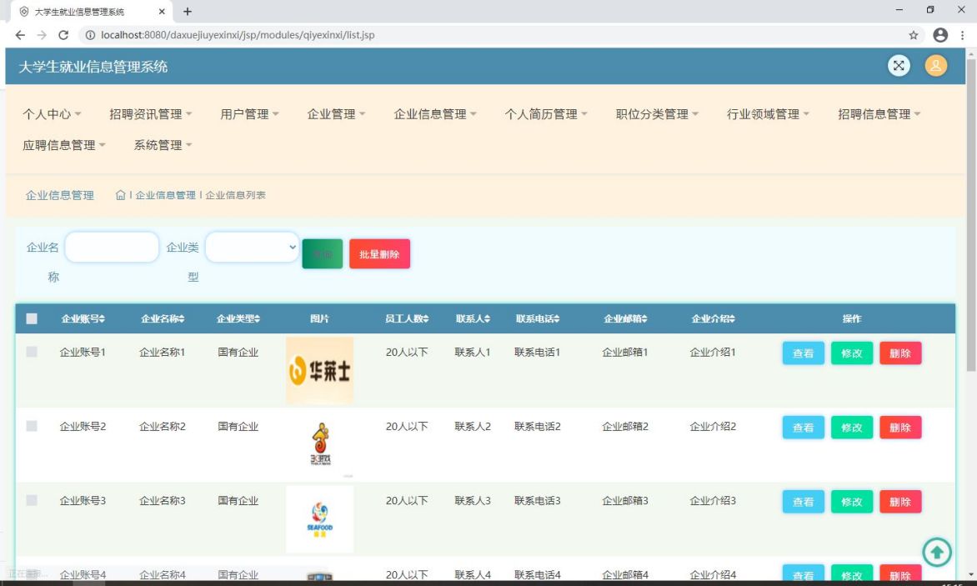Image resolution: width=977 pixels, height=586 pixels.
Task: Click the home icon in breadcrumb
Action: [120, 195]
